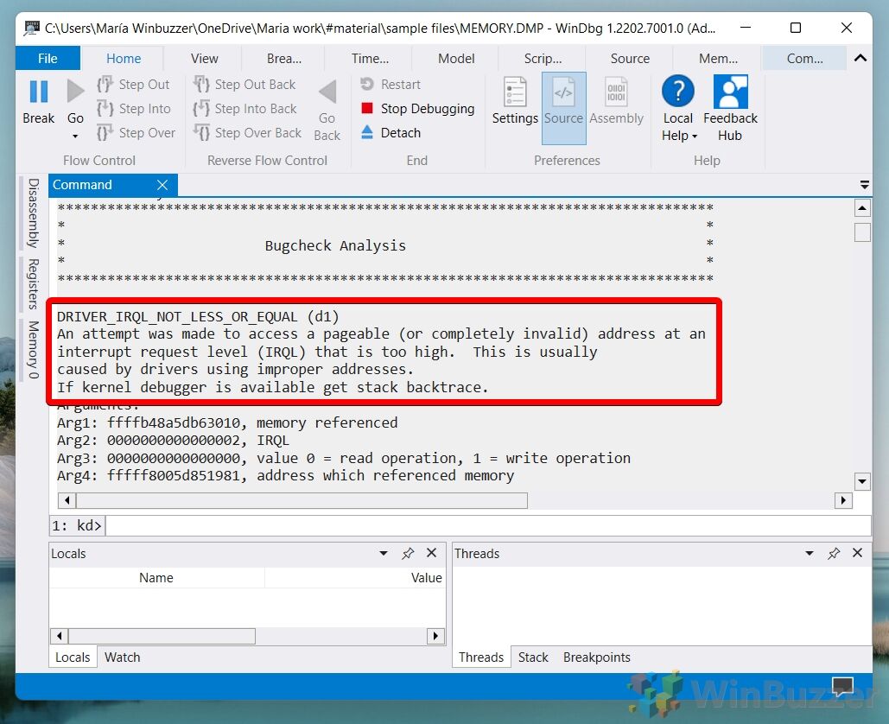Viewport: 889px width, 724px height.
Task: Click the Break pause icon
Action: (39, 92)
